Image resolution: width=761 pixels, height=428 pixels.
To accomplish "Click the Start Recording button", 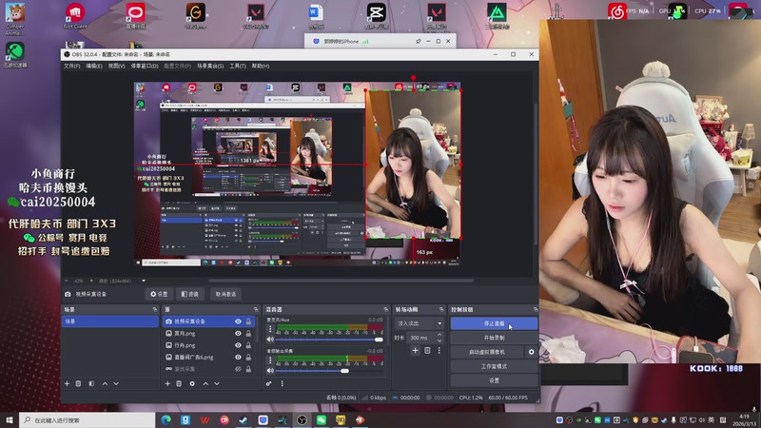I will pyautogui.click(x=494, y=338).
